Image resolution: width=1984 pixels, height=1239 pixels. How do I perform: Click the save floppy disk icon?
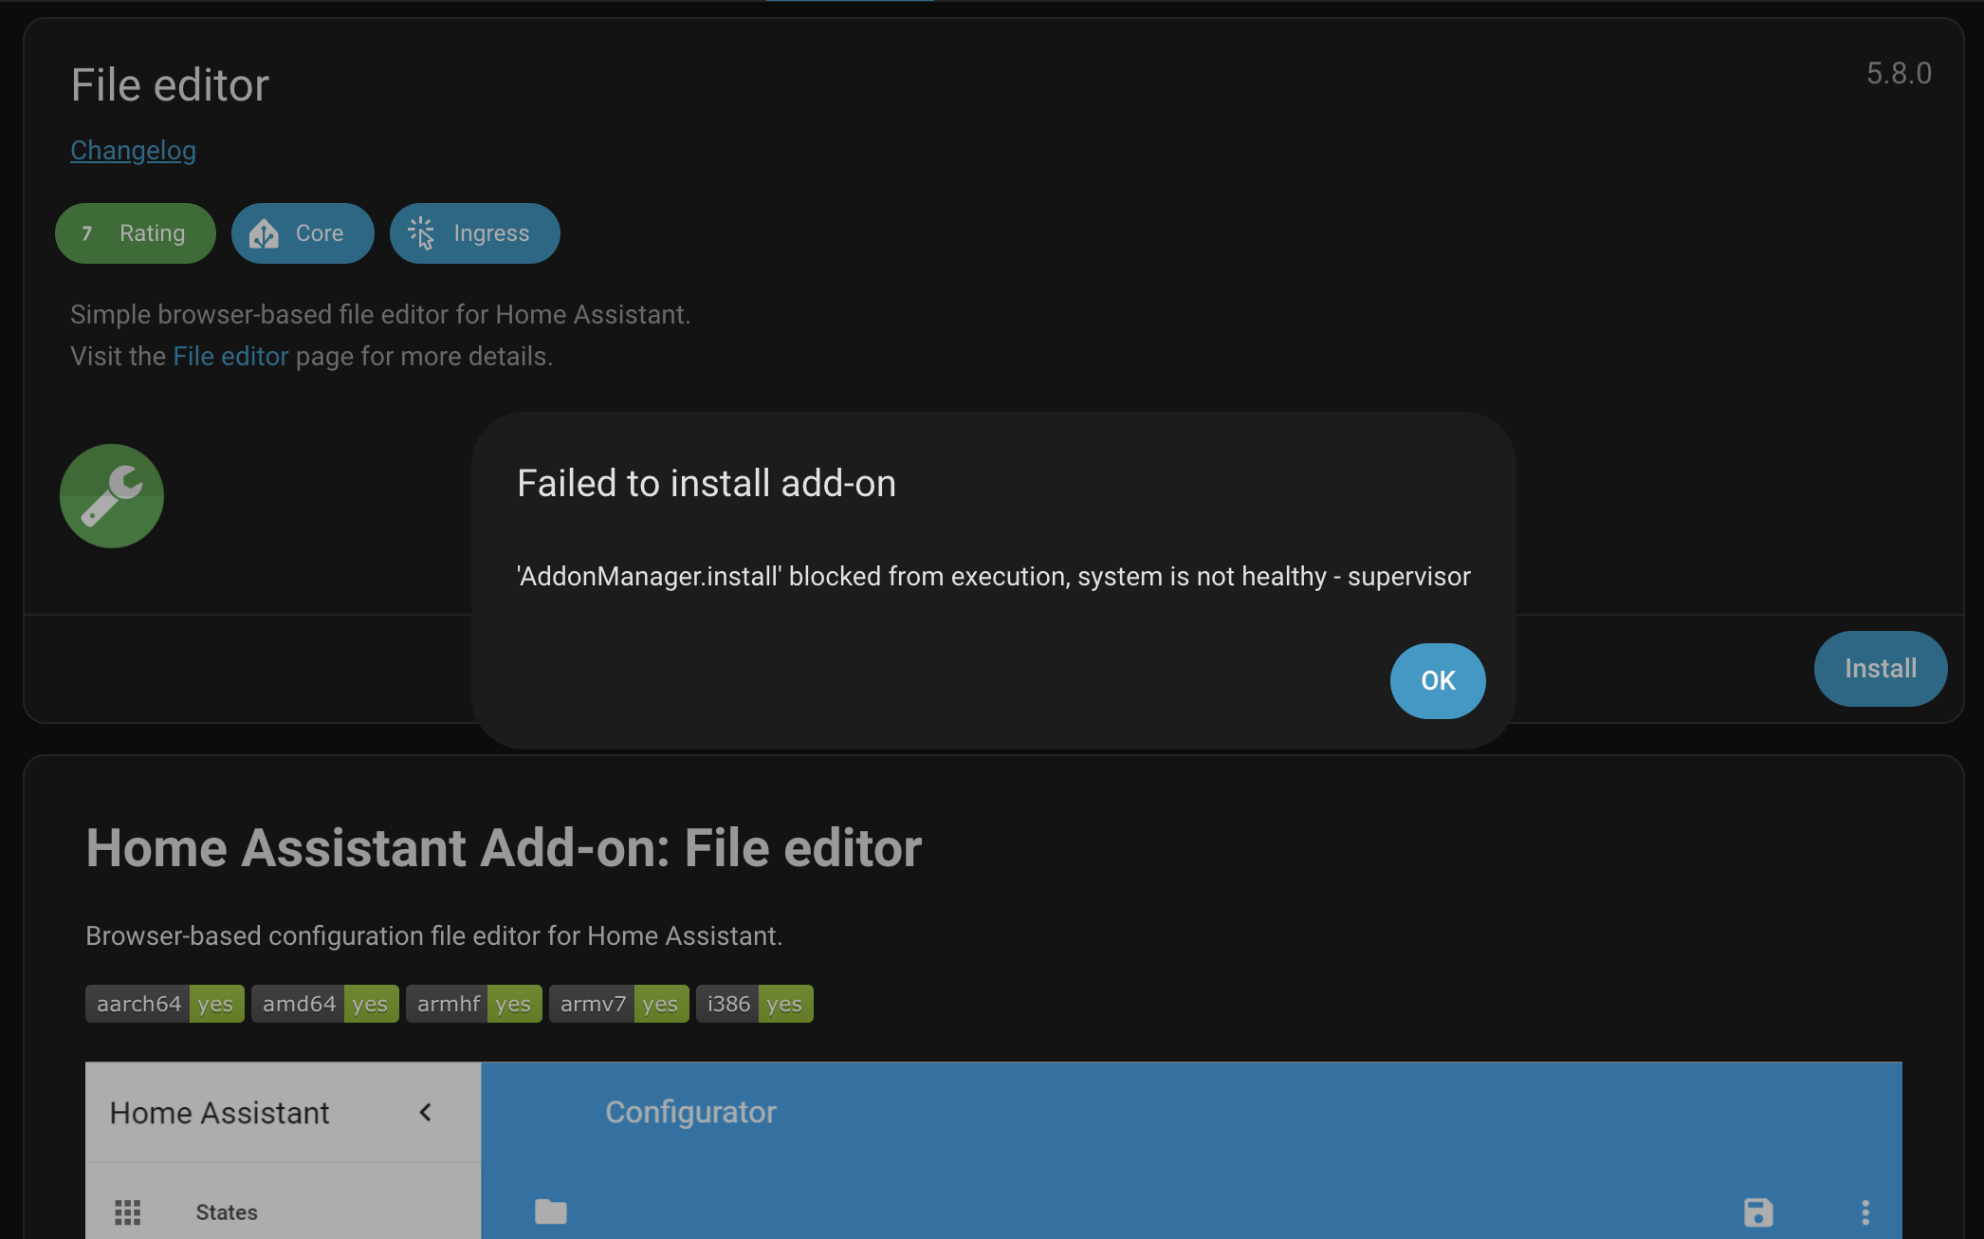coord(1757,1211)
